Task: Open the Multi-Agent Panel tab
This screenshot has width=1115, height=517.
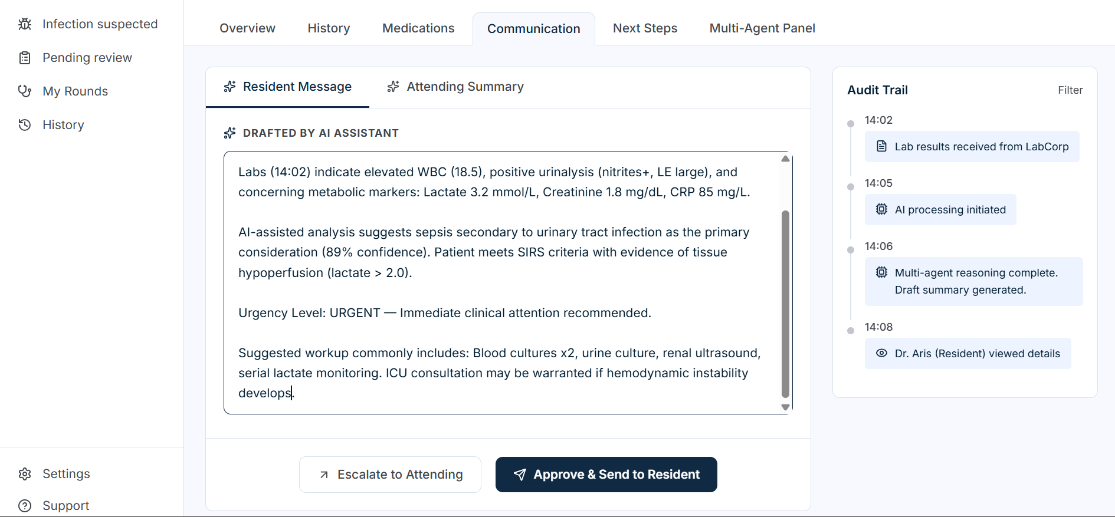Action: (762, 28)
